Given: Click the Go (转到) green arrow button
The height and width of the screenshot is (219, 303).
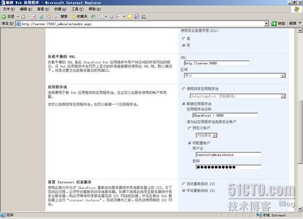Looking at the screenshot, I should pyautogui.click(x=278, y=23).
